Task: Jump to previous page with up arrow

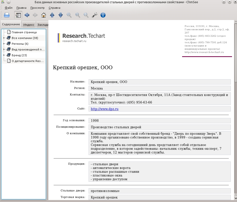Action: coord(52,15)
